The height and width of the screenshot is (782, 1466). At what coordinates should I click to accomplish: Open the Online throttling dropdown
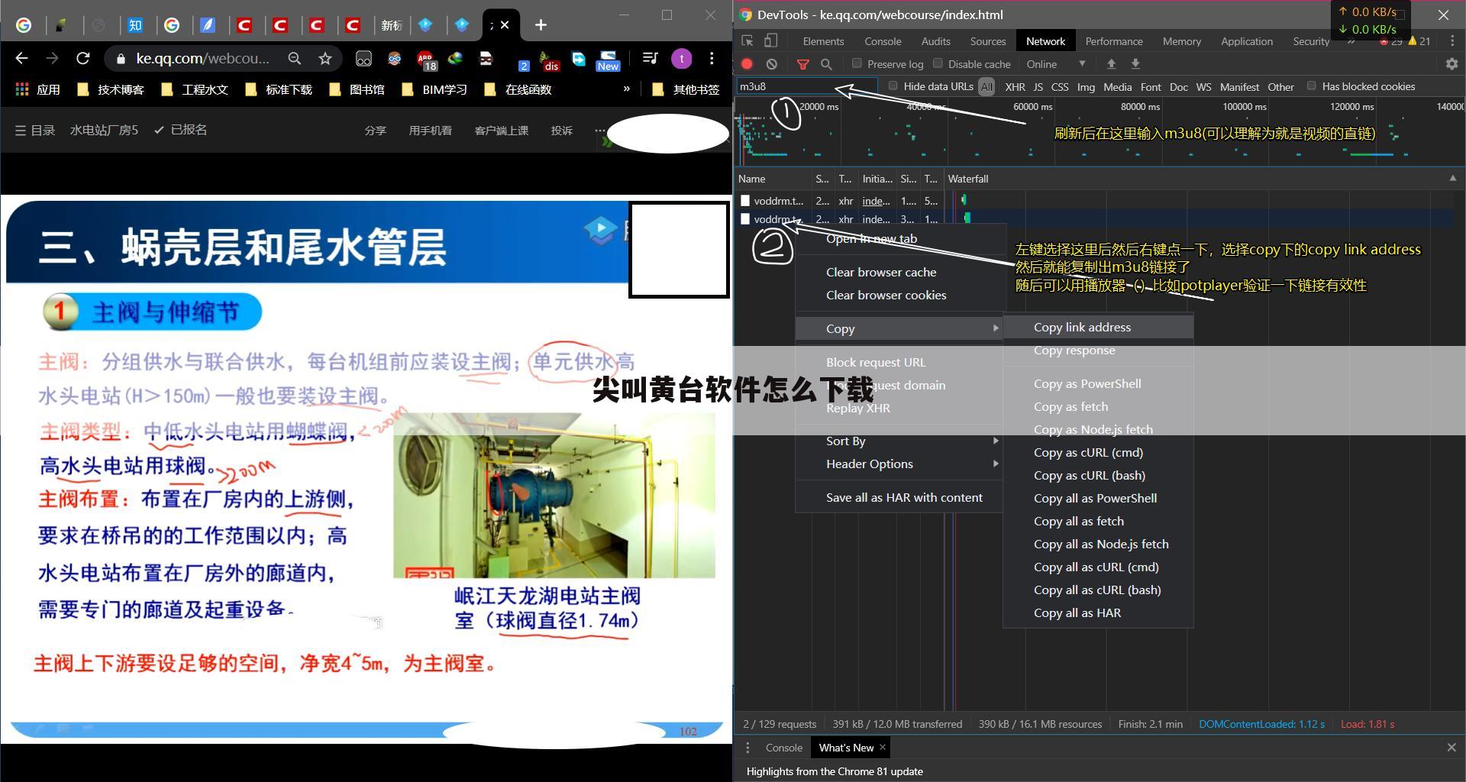click(1056, 64)
